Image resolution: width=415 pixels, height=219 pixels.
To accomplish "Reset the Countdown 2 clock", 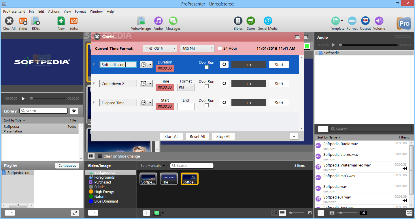I will tap(224, 84).
